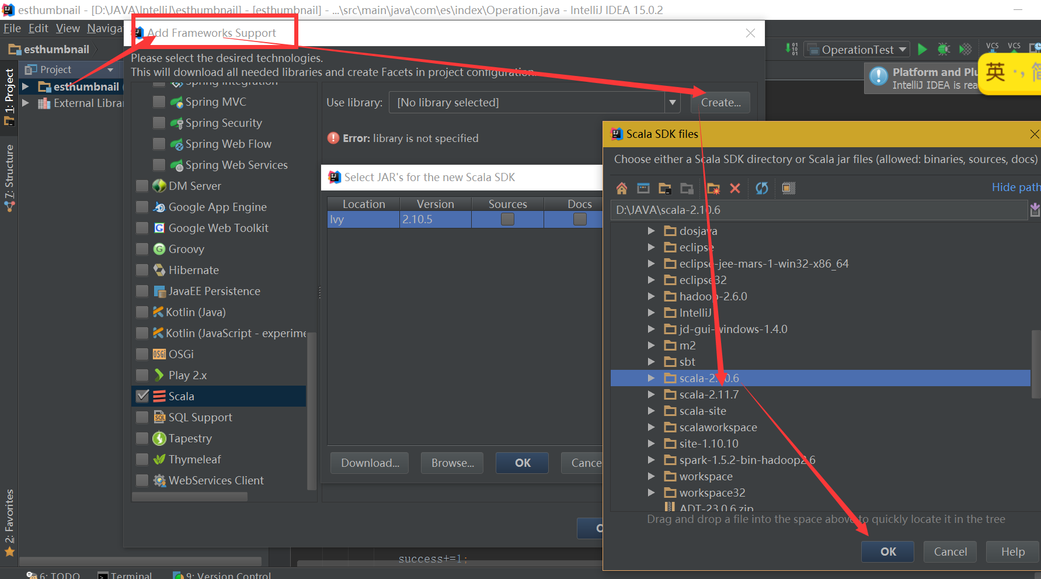Toggle Docs checkbox for Ivy 2.10.5
Viewport: 1041px width, 579px height.
point(580,219)
